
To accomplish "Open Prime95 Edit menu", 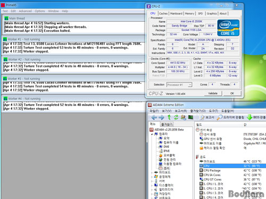I will pos(13,11).
